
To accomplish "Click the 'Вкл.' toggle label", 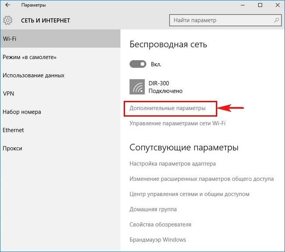I will pos(156,64).
